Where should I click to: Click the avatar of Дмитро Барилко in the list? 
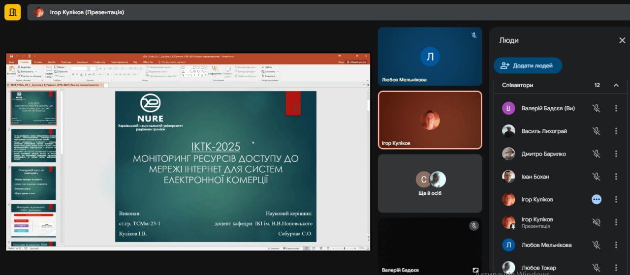click(508, 154)
